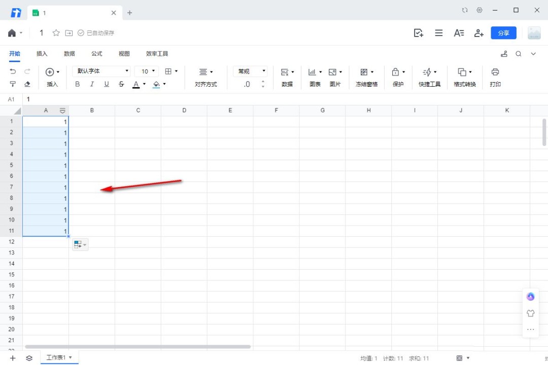The width and height of the screenshot is (548, 365).
Task: Toggle bold formatting
Action: 77,84
